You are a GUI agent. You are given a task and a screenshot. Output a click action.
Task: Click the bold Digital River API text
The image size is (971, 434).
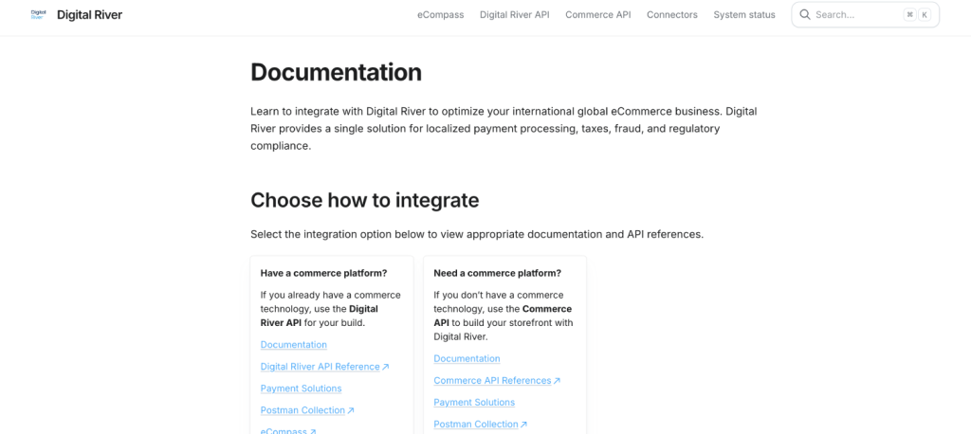320,316
